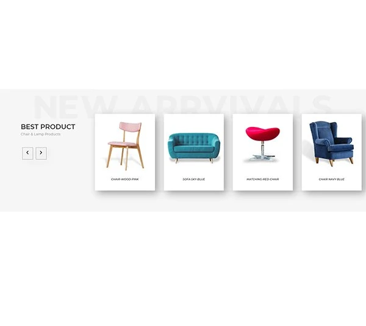Open the red swivel stool image
Image resolution: width=366 pixels, height=326 pixels.
point(262,144)
